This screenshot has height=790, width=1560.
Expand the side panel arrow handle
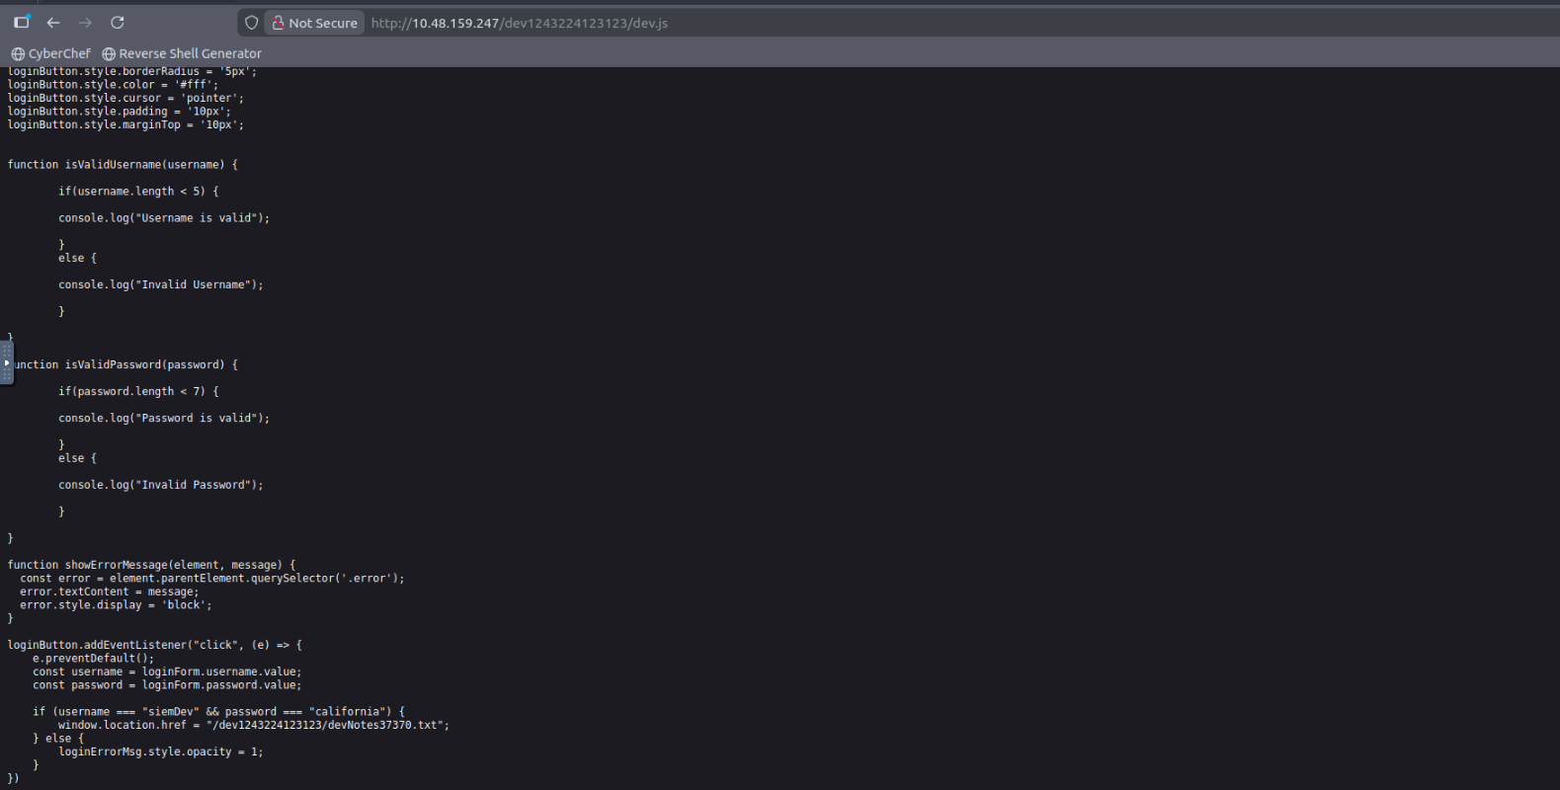coord(6,362)
